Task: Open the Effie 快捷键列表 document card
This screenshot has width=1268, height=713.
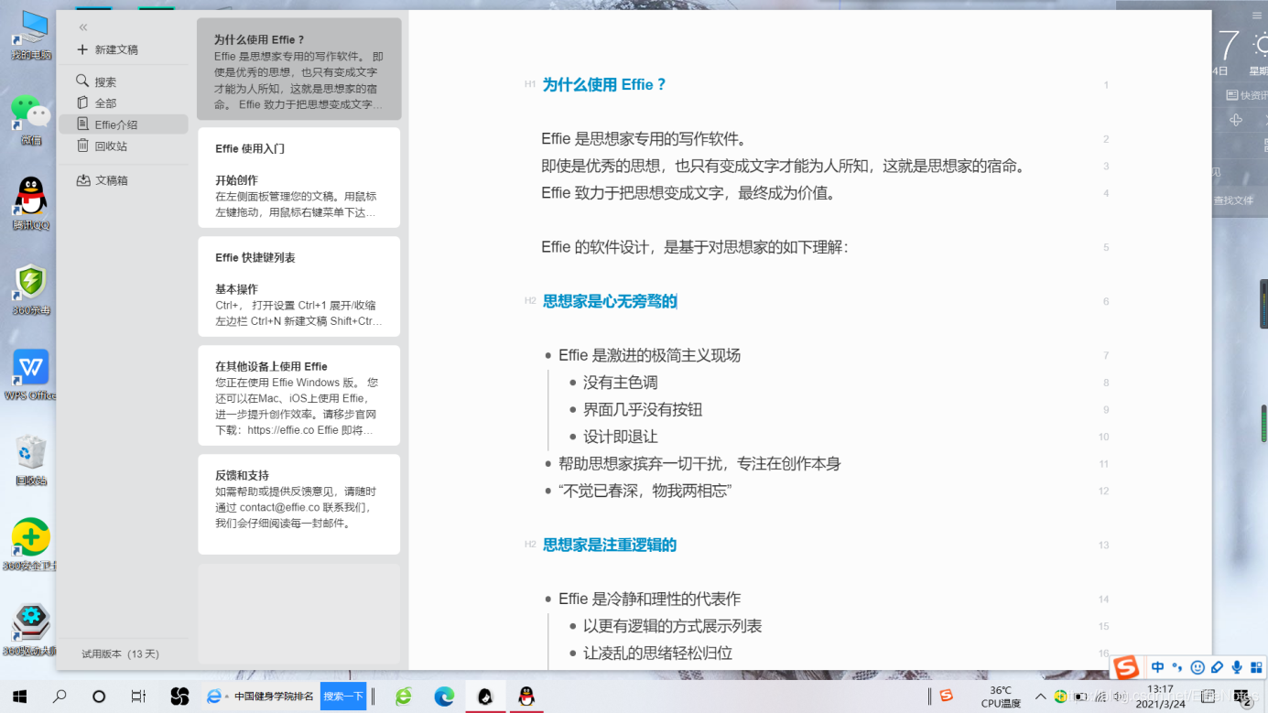Action: (298, 286)
